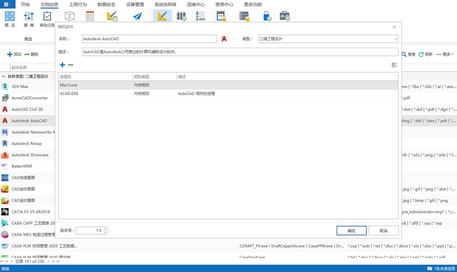Collapse the 软件类型: 二维工程设计 group
The image size is (457, 272).
point(4,77)
